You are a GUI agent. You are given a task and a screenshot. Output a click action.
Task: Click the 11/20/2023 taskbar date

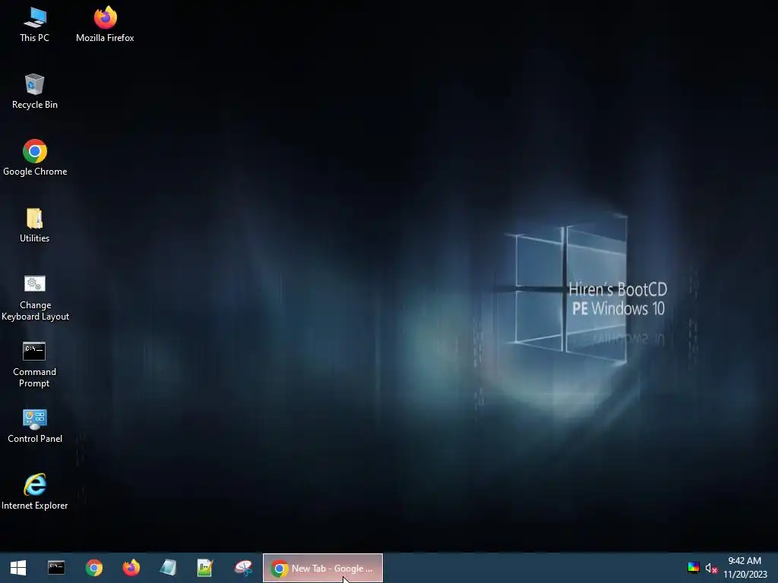[x=745, y=575]
